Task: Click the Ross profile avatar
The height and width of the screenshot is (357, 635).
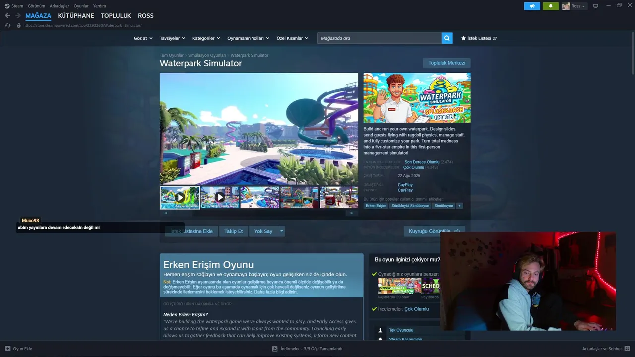Action: coord(566,6)
